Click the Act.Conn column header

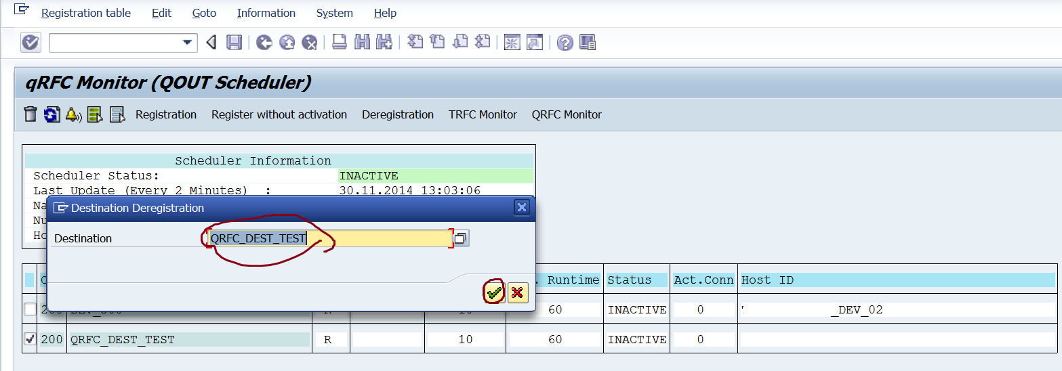703,280
